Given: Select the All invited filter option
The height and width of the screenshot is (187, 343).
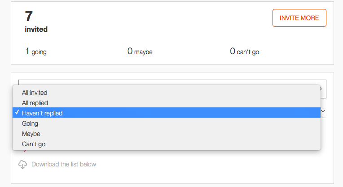Looking at the screenshot, I should click(167, 93).
